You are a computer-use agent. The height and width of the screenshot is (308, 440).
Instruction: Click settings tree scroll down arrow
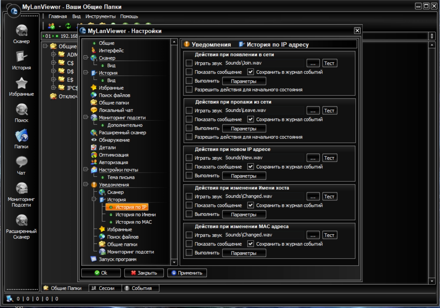[x=174, y=262]
